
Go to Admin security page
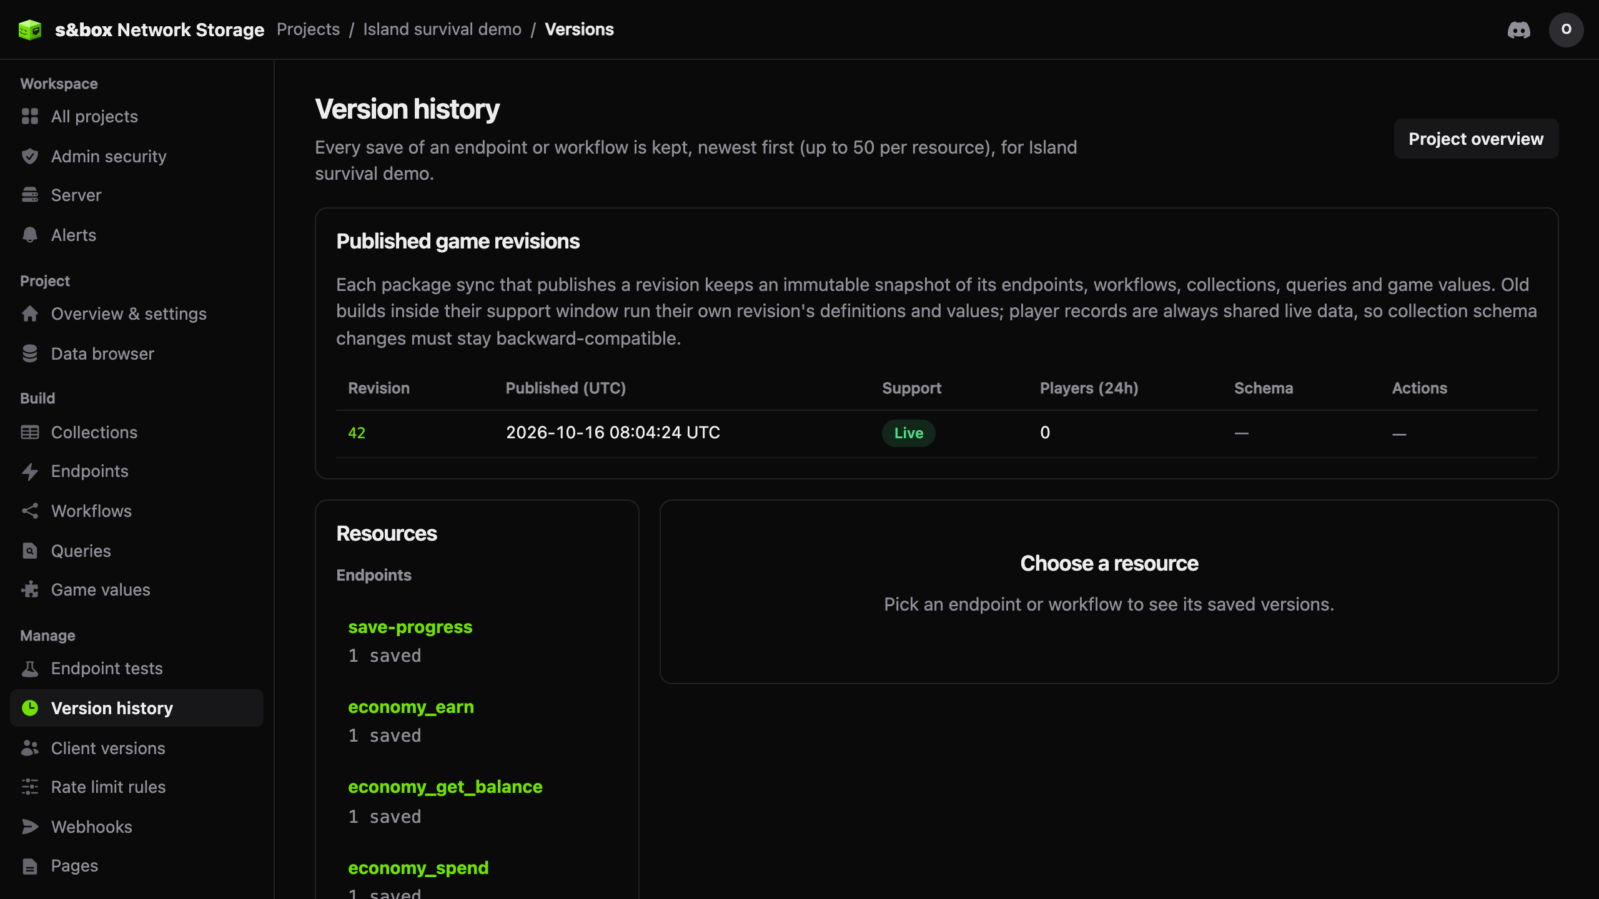[137, 156]
